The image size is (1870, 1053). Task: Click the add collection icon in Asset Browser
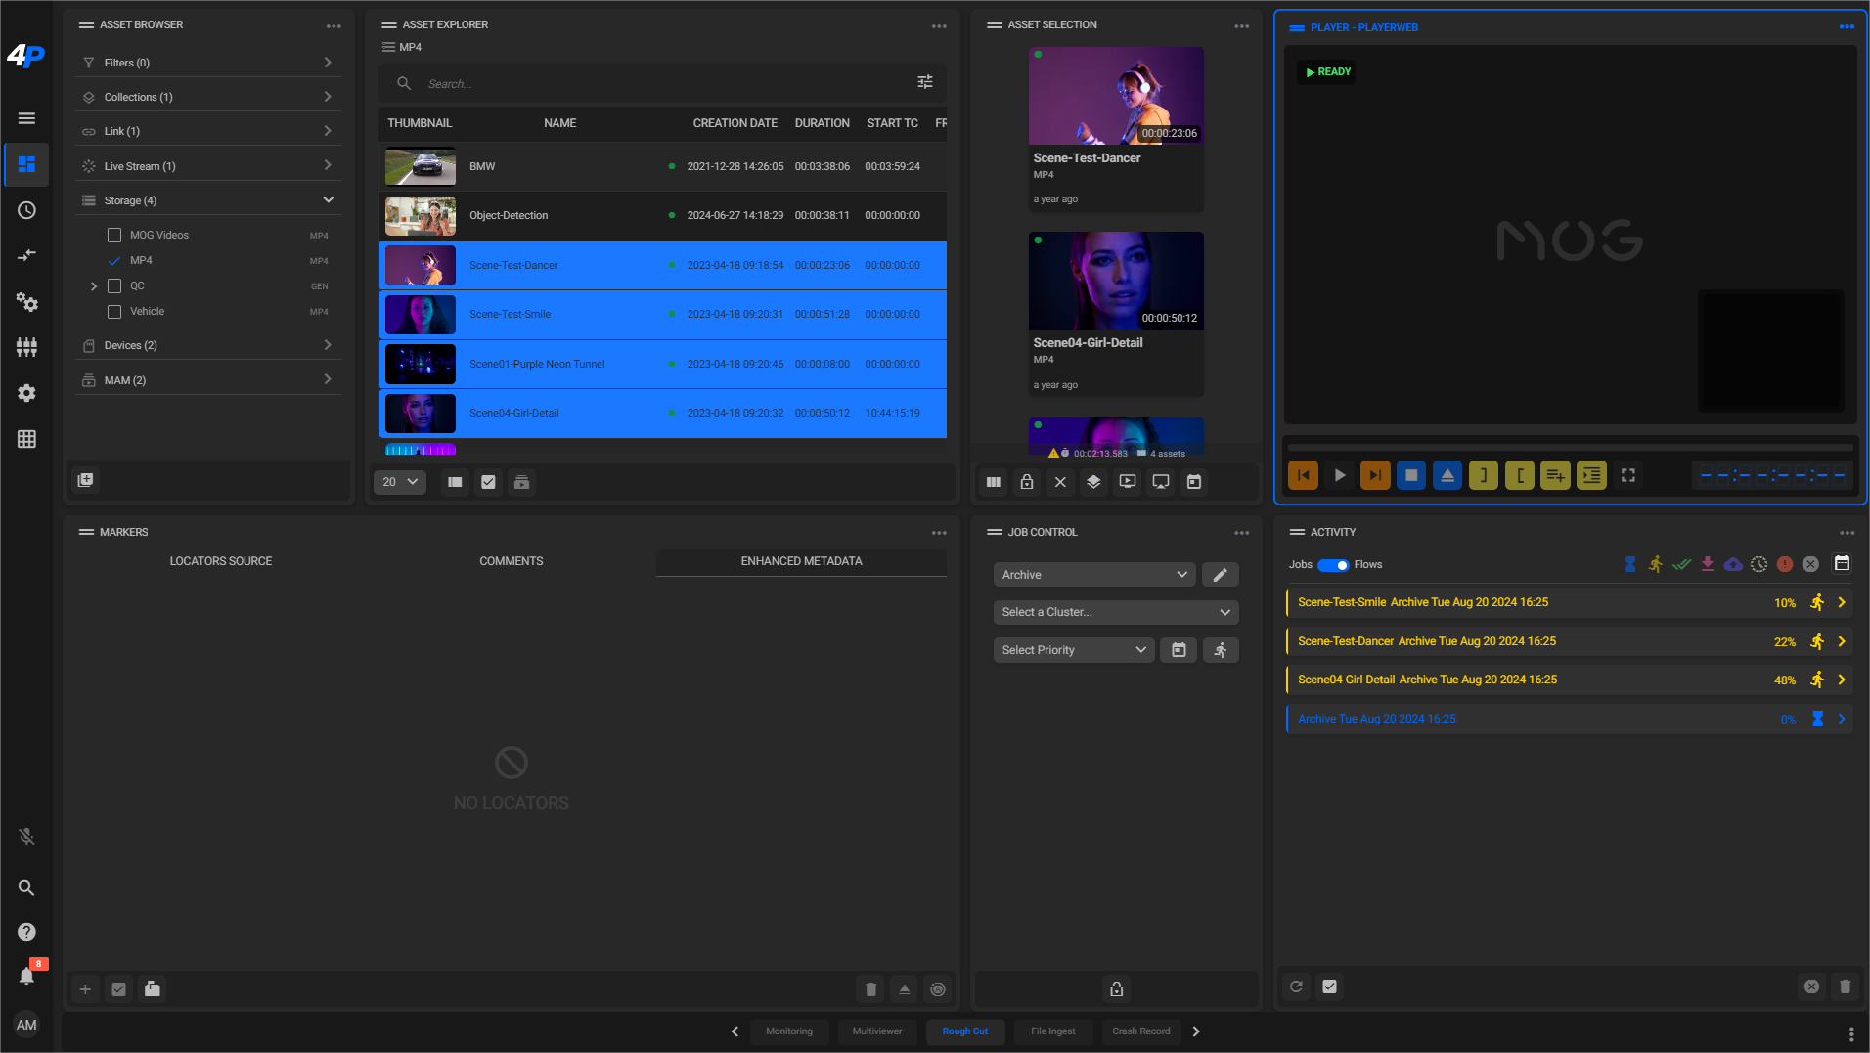click(85, 480)
